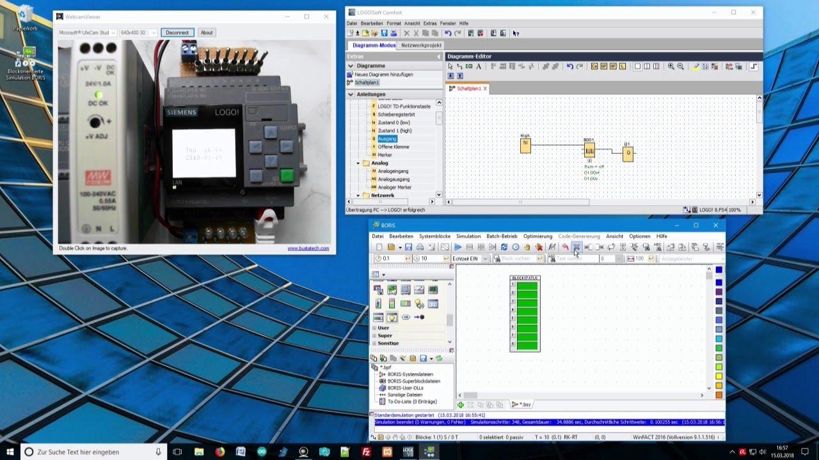Open the Optimierung menu in BORIS

pyautogui.click(x=537, y=236)
